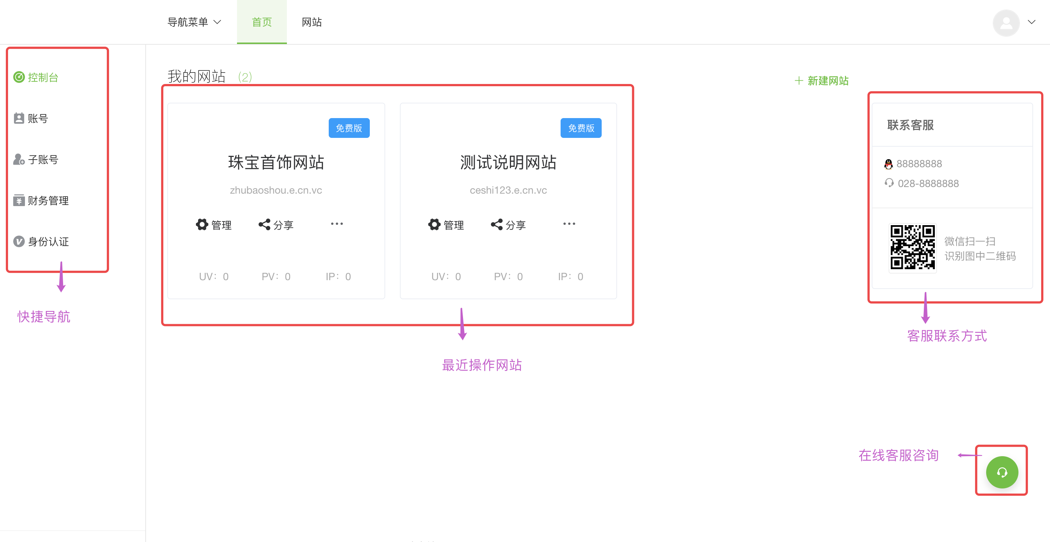Open the green online customer service button

(1002, 472)
